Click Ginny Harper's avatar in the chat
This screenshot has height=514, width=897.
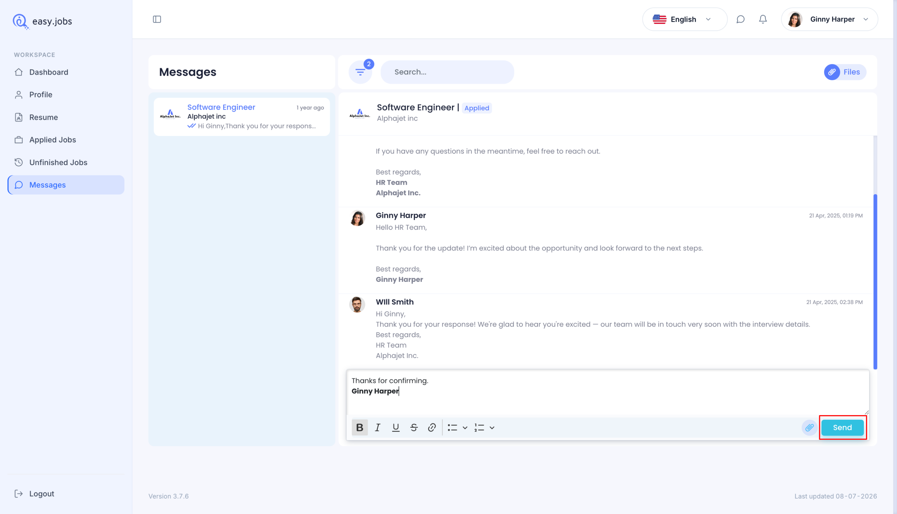click(357, 218)
